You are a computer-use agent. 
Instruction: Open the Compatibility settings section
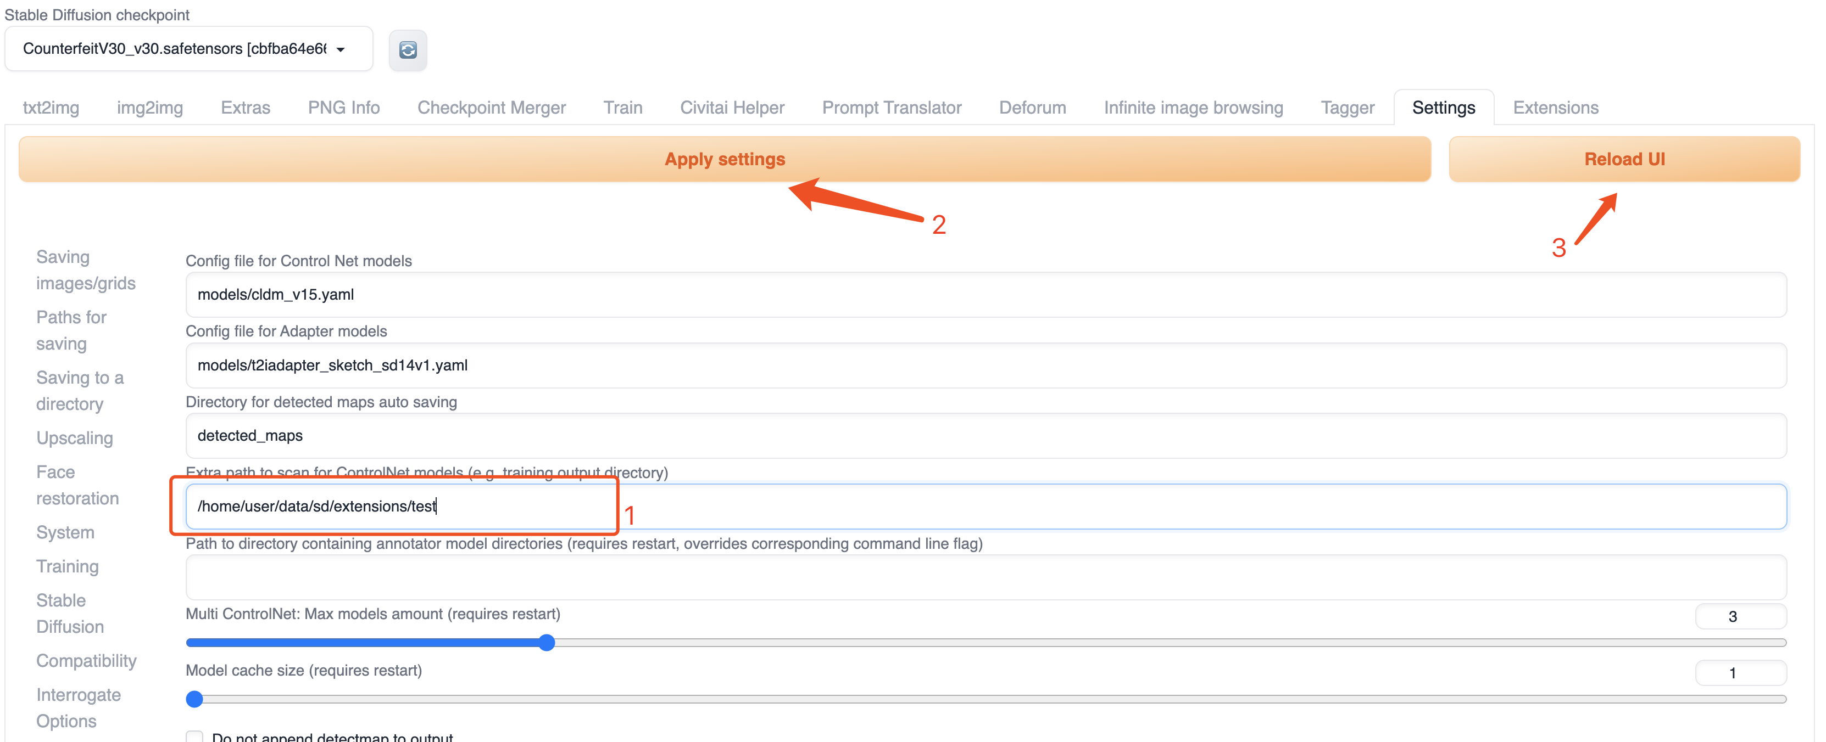[86, 661]
